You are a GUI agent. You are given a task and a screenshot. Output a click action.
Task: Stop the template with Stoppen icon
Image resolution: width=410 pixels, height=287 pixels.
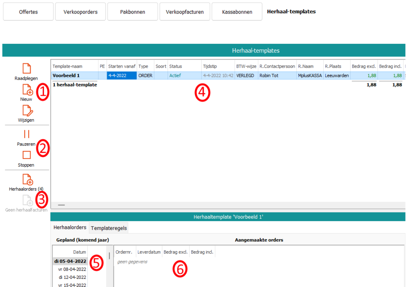click(x=27, y=155)
